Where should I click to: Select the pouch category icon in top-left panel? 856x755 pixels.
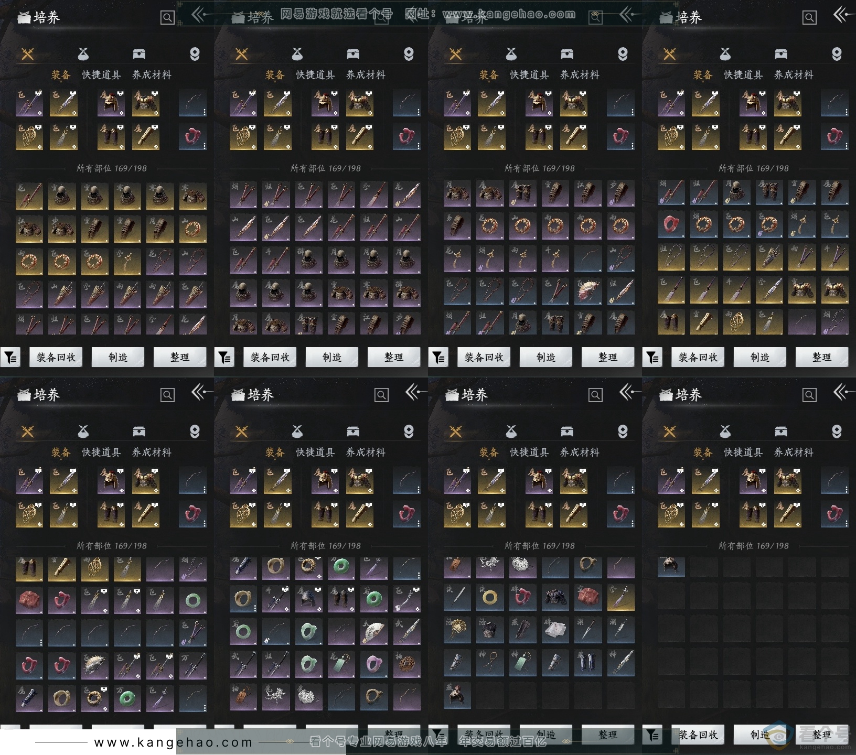coord(83,54)
